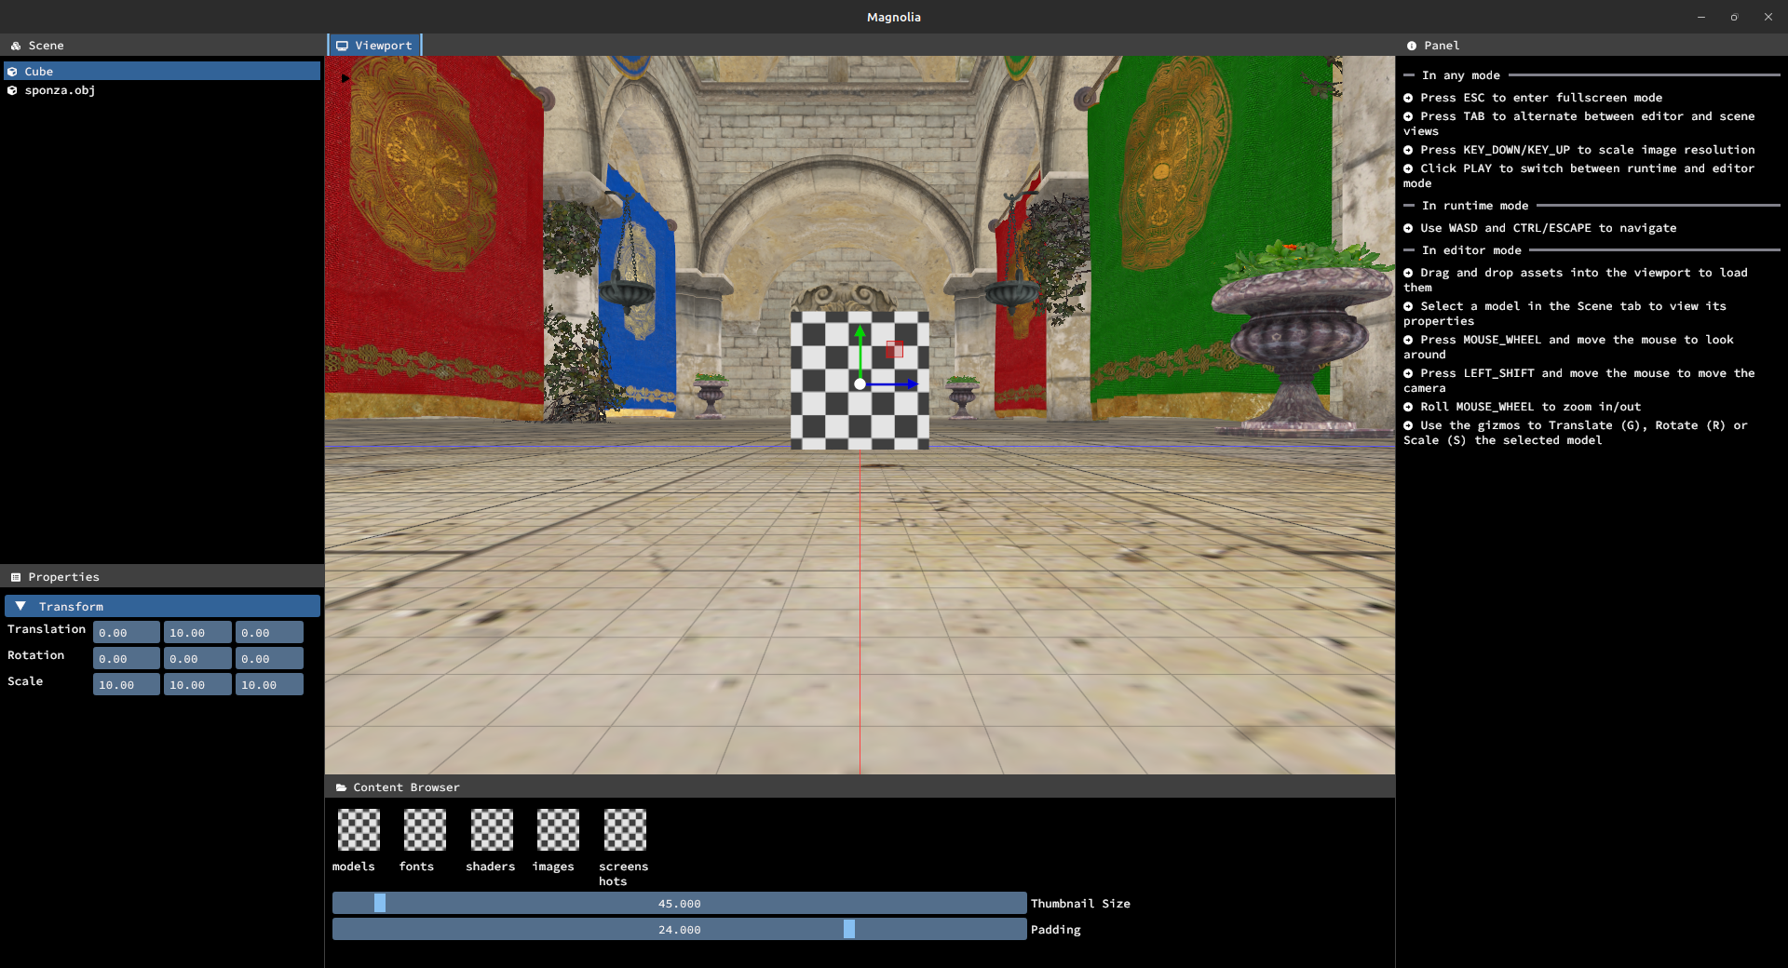The width and height of the screenshot is (1788, 968).
Task: Click the Properties panel header icon
Action: (x=16, y=577)
